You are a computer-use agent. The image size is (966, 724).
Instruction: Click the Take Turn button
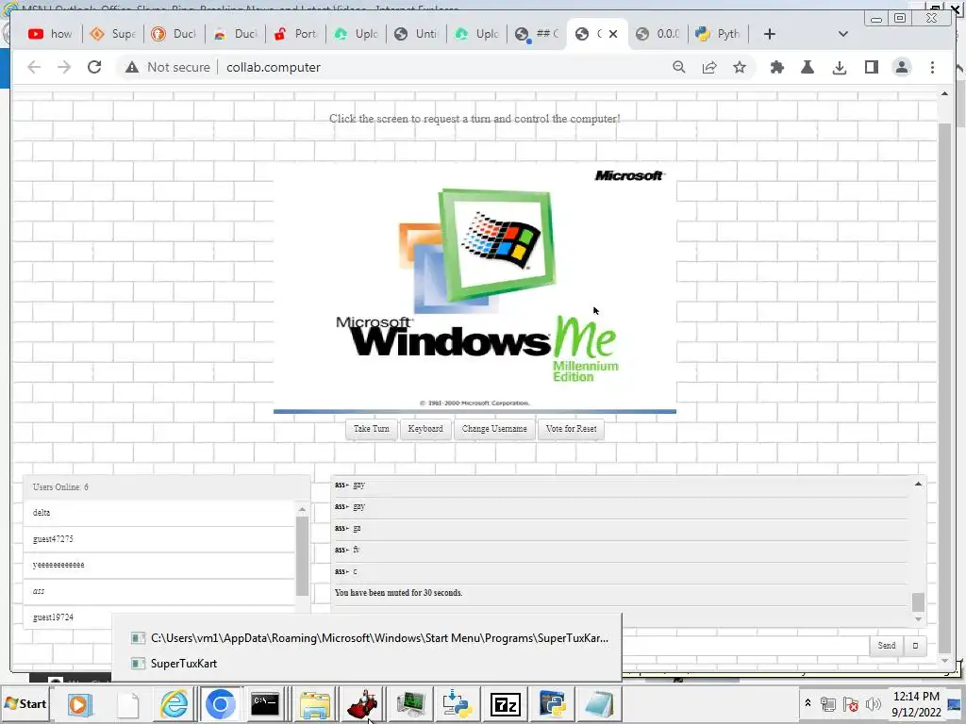coord(371,429)
